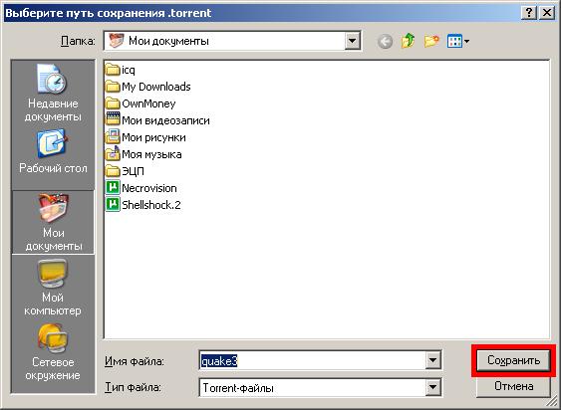
Task: Select the My Downloads folder
Action: point(148,87)
